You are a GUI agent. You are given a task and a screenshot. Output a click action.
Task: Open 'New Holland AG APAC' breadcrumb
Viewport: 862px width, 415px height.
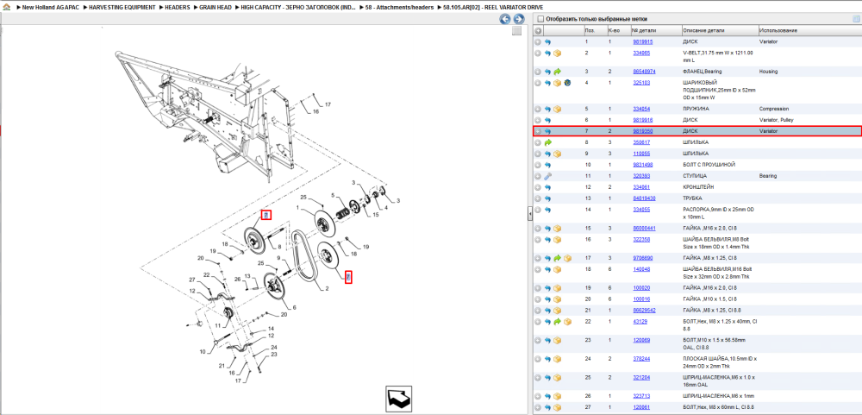coord(51,8)
